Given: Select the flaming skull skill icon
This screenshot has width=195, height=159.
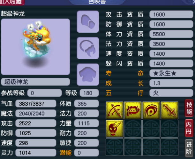Looking at the screenshot, I should tap(114, 129).
